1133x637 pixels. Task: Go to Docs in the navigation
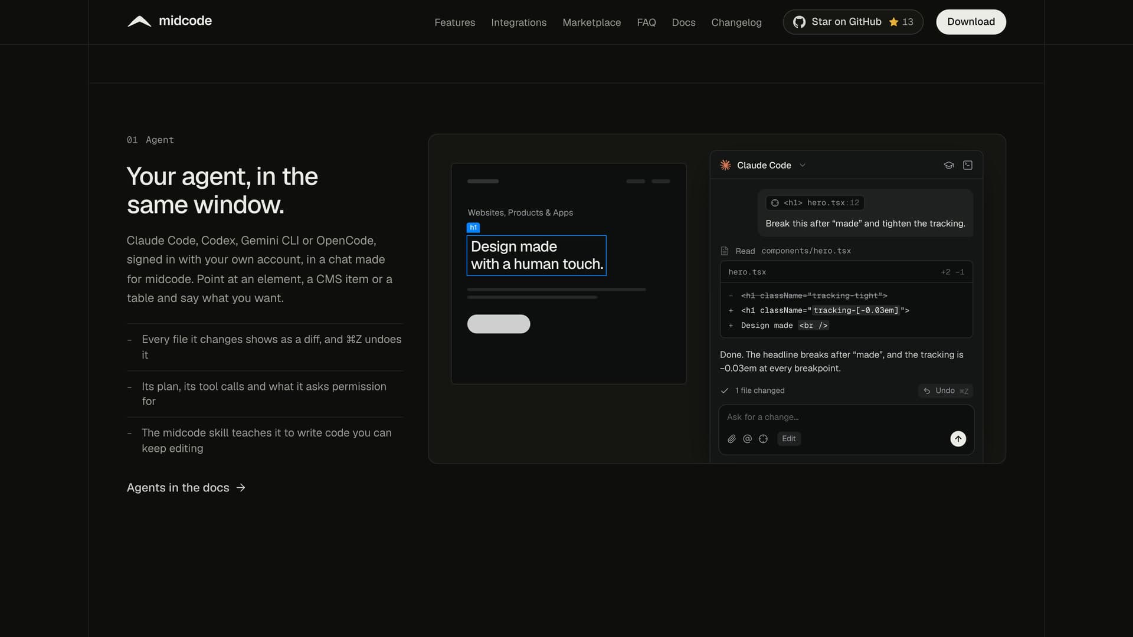point(683,22)
